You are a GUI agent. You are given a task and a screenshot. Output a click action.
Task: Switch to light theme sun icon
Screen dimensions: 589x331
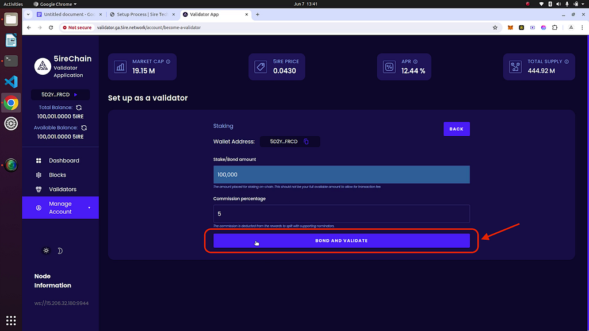(46, 251)
